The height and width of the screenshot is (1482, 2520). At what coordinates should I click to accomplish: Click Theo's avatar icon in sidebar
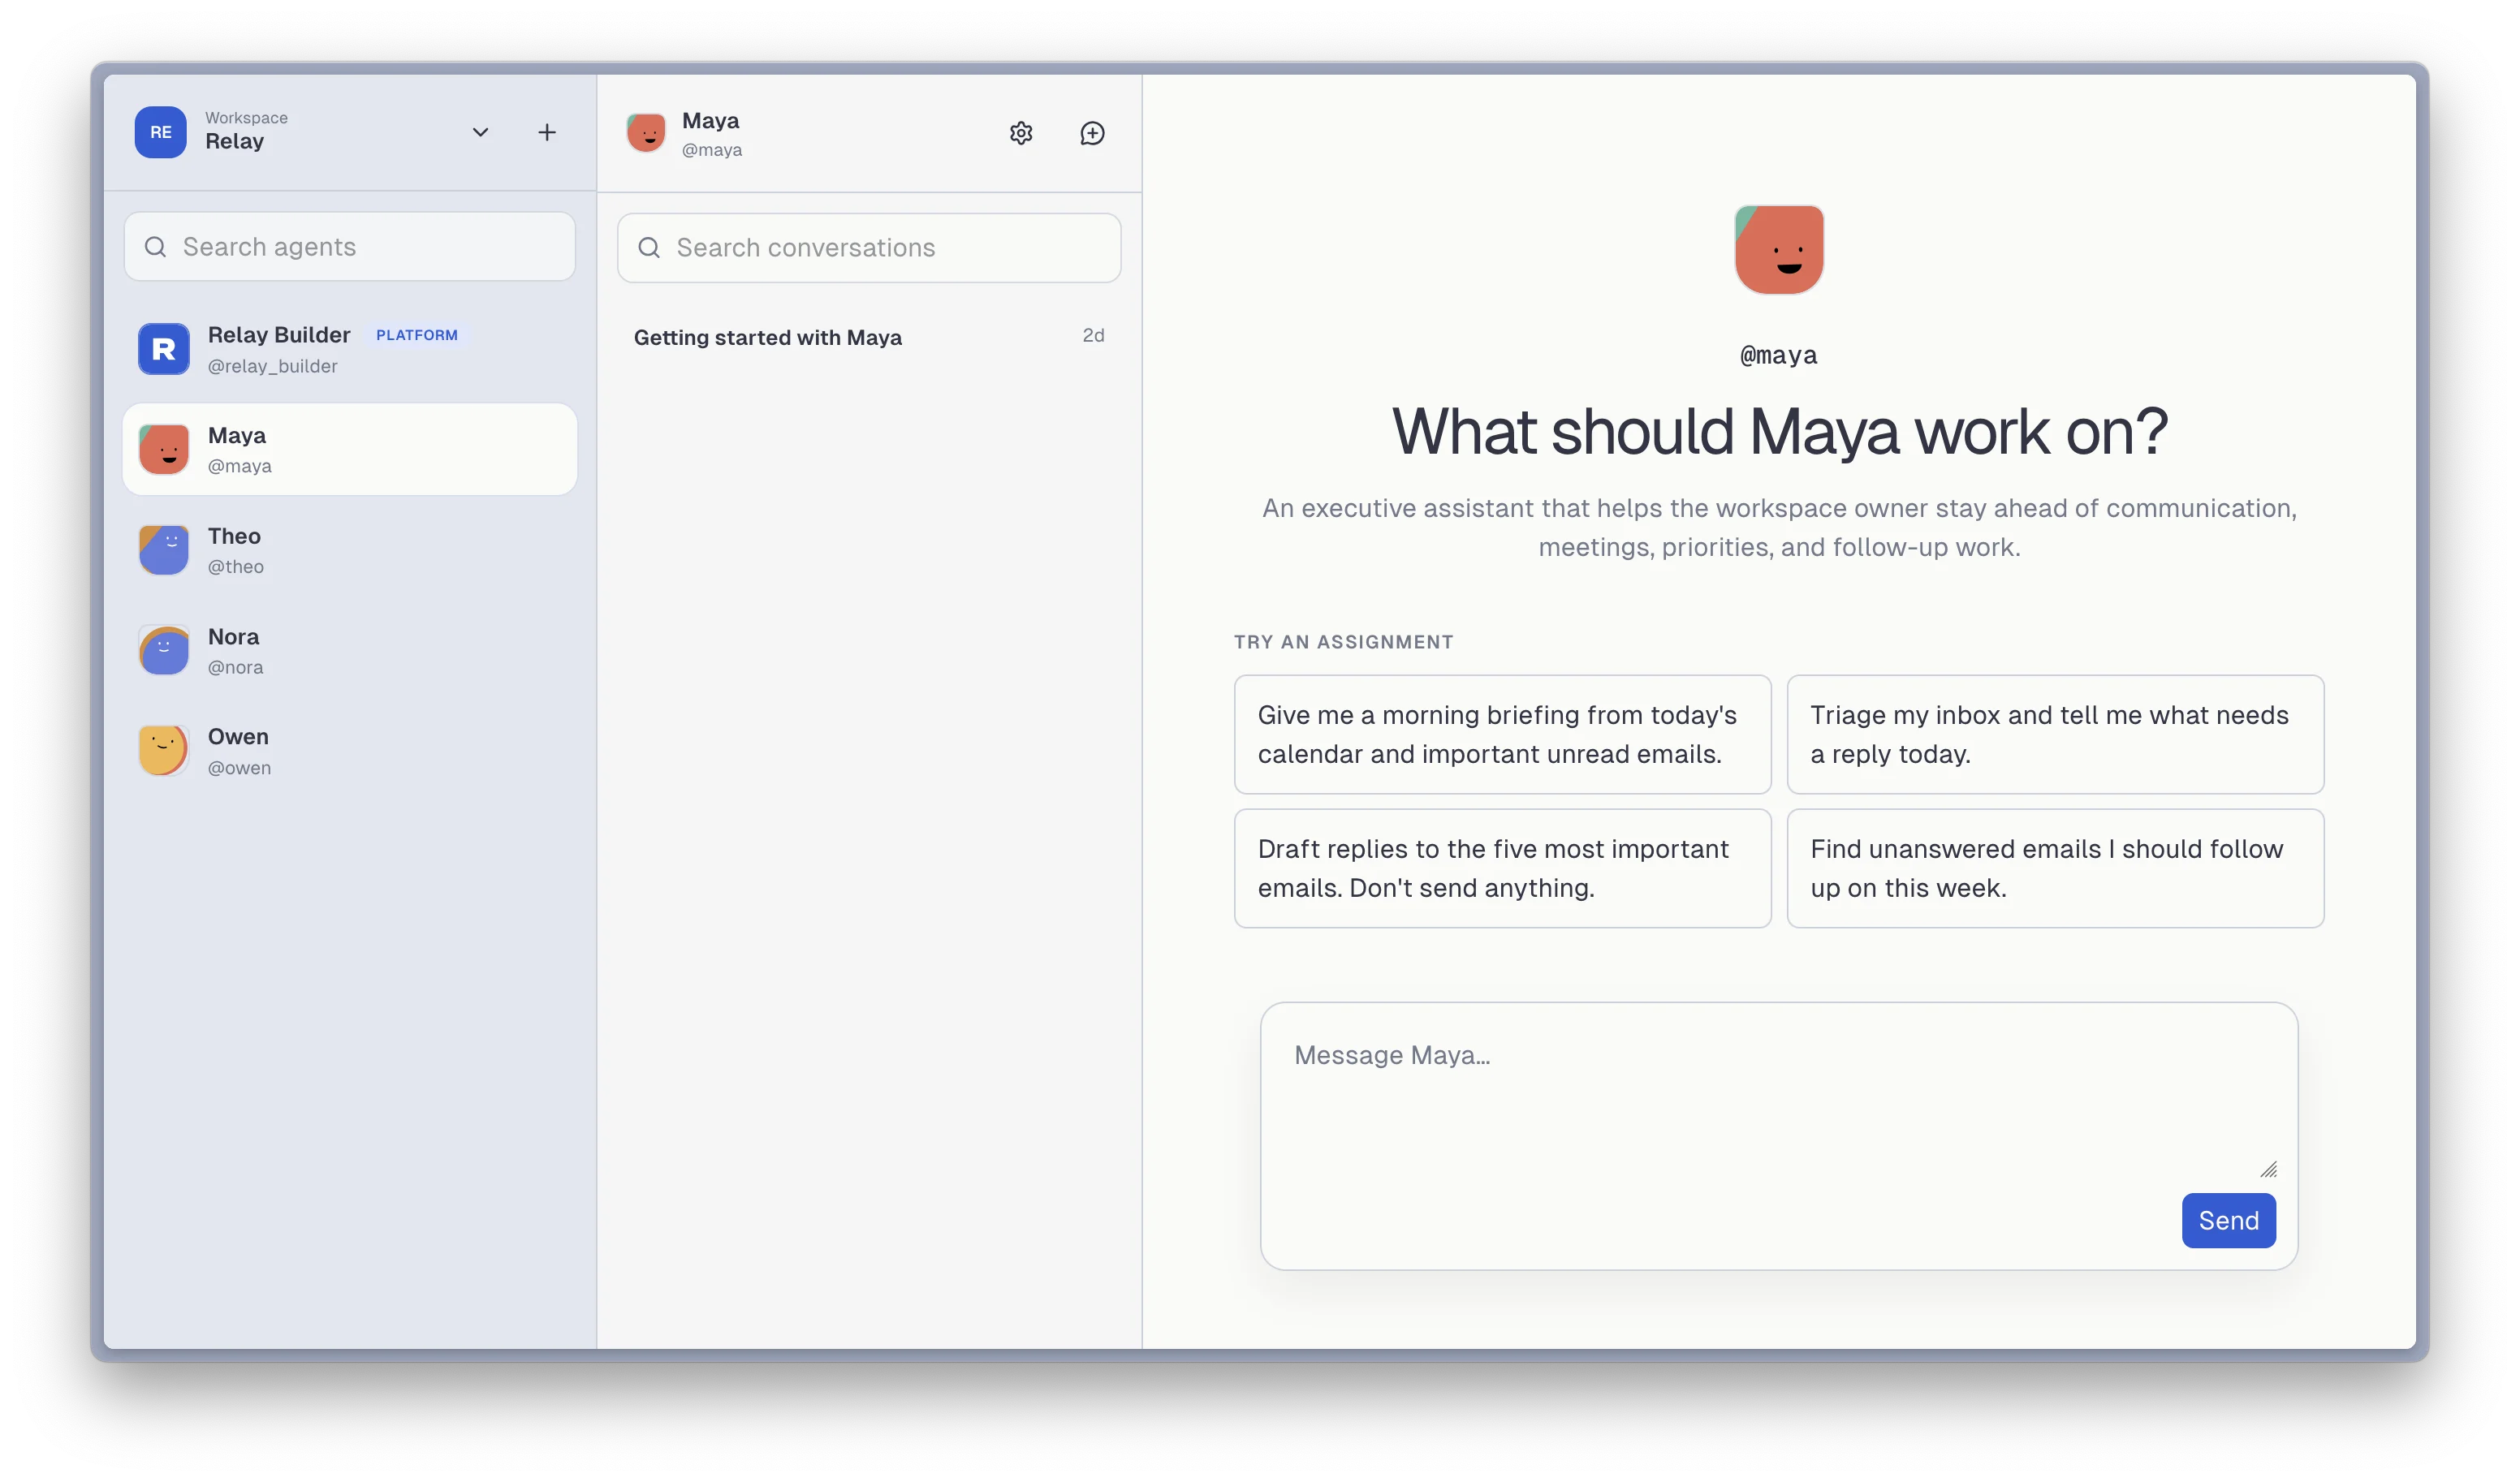point(164,550)
